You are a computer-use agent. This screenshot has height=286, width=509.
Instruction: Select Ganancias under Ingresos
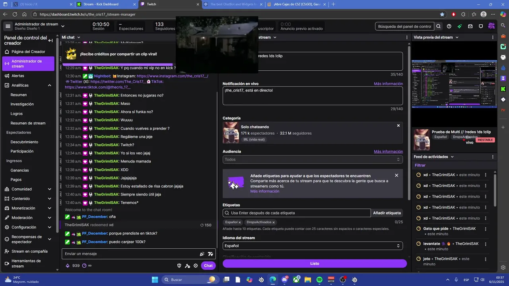tap(19, 170)
